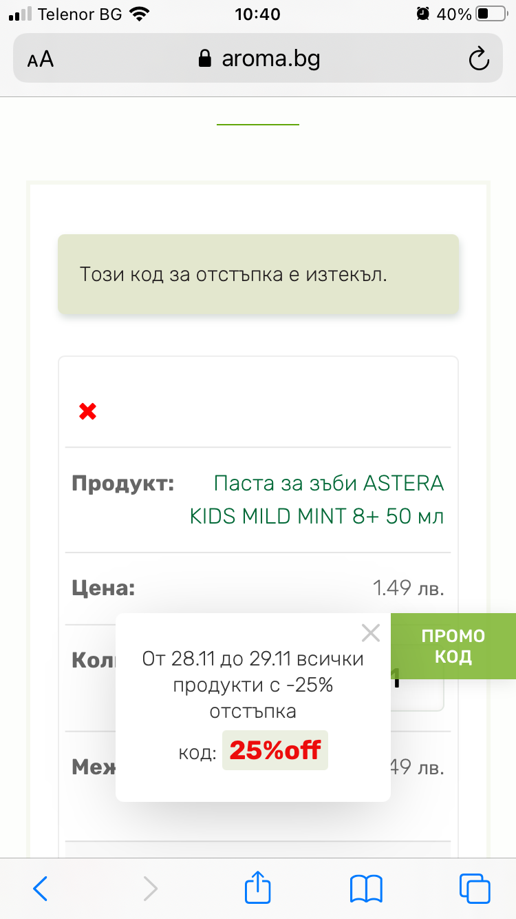The height and width of the screenshot is (919, 516).
Task: Show all open Safari tabs
Action: [x=475, y=889]
